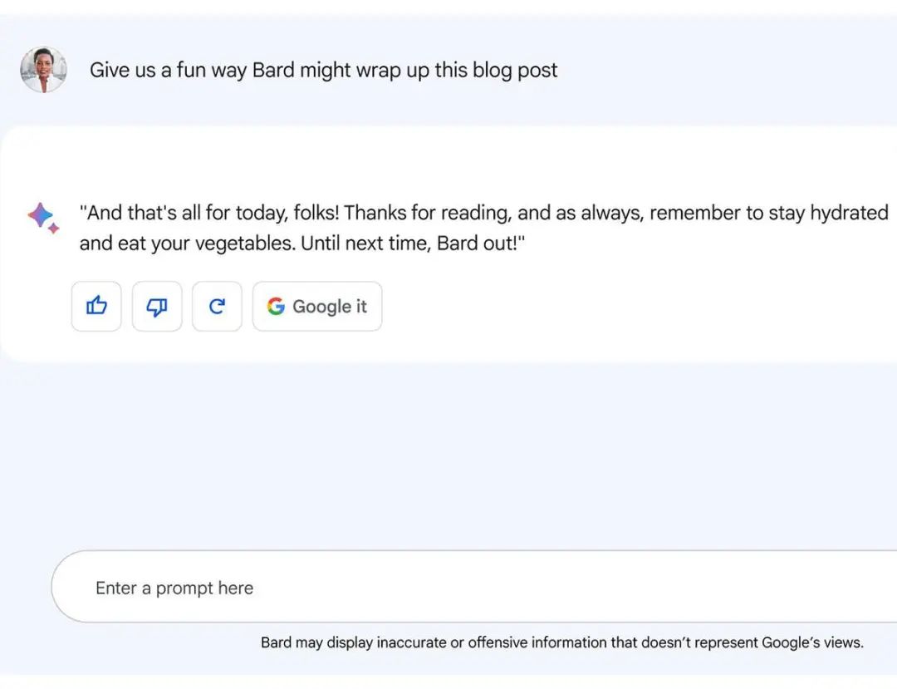Click the Google G logo in the button
The width and height of the screenshot is (897, 689).
click(x=276, y=307)
